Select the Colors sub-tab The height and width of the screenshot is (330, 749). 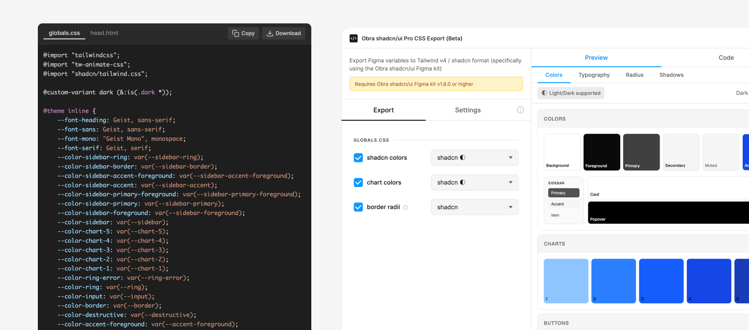click(x=554, y=75)
